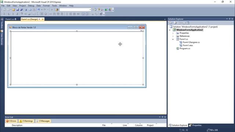The height and width of the screenshot is (132, 235).
Task: Toggle Show All Files in Solution Explorer
Action: pyautogui.click(x=175, y=23)
